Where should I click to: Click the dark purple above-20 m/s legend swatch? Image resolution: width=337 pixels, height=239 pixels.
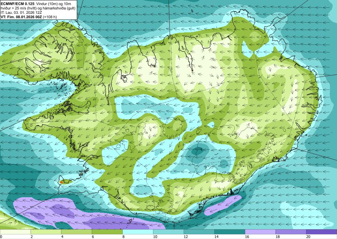(321, 232)
